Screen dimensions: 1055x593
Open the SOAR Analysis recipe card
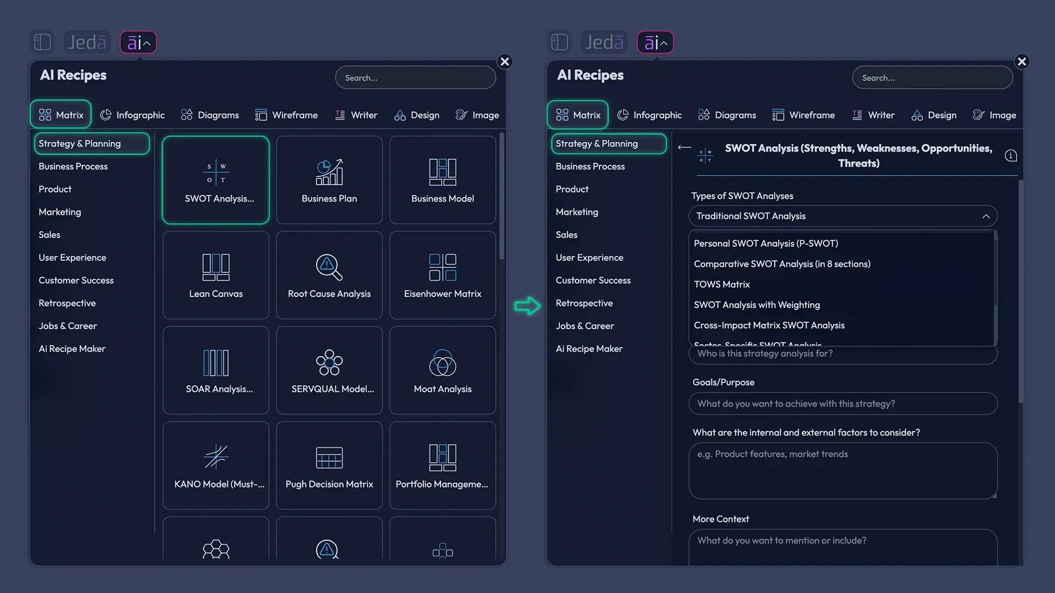pos(216,370)
